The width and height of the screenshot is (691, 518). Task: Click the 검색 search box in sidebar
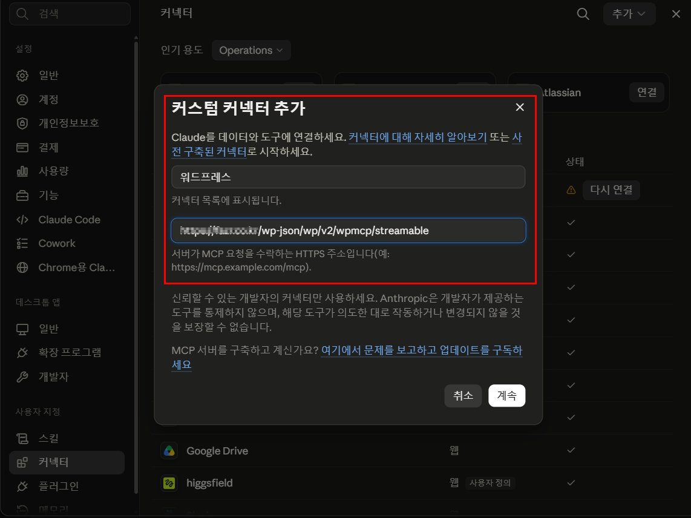tap(70, 14)
